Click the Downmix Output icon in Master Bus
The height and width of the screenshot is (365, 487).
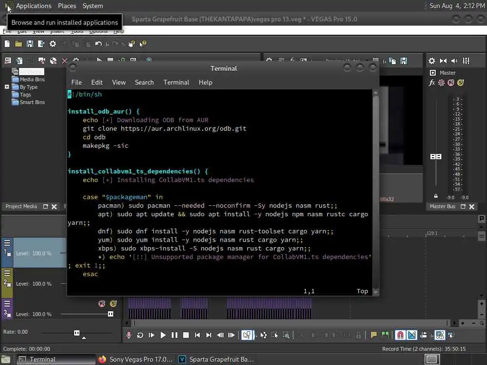[x=443, y=61]
